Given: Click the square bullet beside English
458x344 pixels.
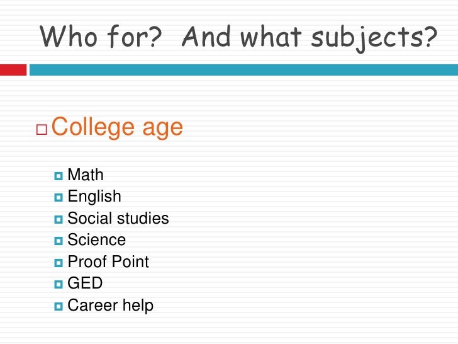Looking at the screenshot, I should pyautogui.click(x=59, y=197).
